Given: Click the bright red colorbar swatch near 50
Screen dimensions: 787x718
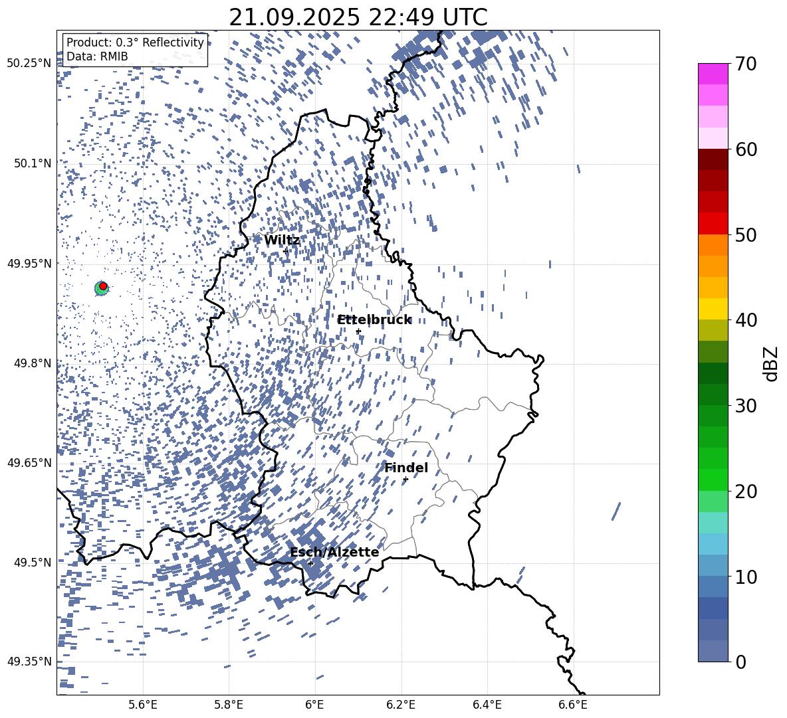Looking at the screenshot, I should pos(713,224).
